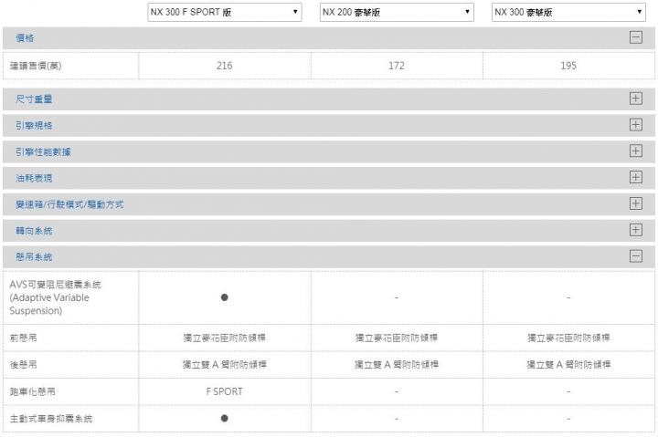The height and width of the screenshot is (437, 658).
Task: Expand the 尺寸重量 section plus icon
Action: click(x=636, y=99)
